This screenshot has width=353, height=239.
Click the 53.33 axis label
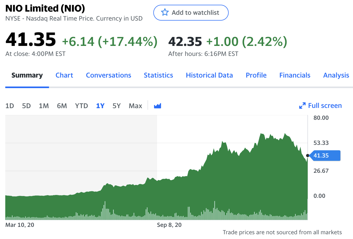click(321, 143)
